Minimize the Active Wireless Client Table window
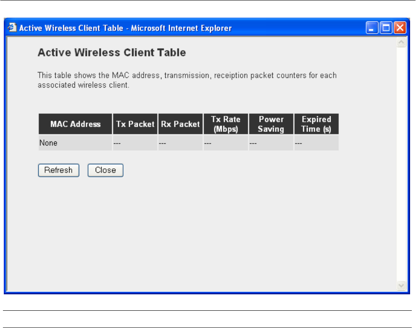The height and width of the screenshot is (328, 416). (372, 27)
